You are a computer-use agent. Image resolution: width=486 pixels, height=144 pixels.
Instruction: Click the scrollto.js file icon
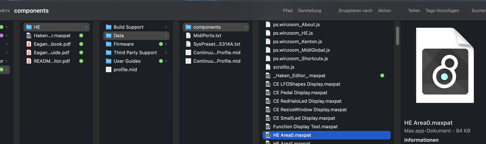point(268,67)
